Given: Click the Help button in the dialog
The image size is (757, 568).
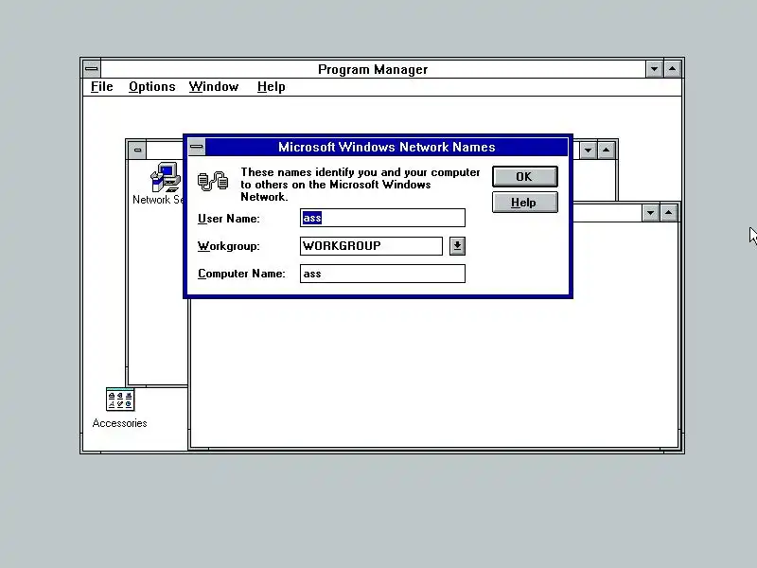Looking at the screenshot, I should click(x=525, y=203).
